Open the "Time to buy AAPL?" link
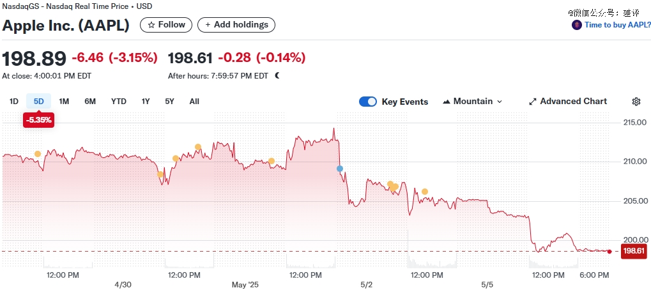This screenshot has height=290, width=651. pyautogui.click(x=617, y=25)
